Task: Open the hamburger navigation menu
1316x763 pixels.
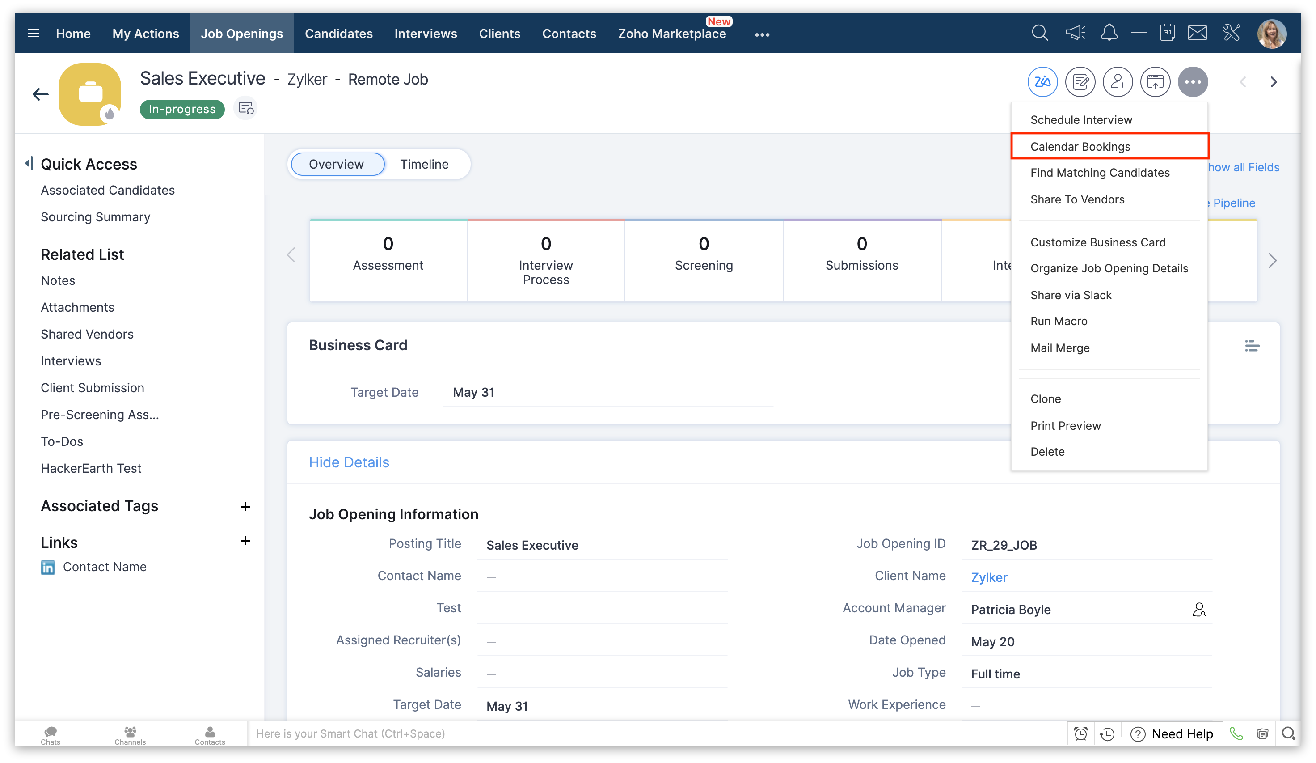Action: point(34,34)
